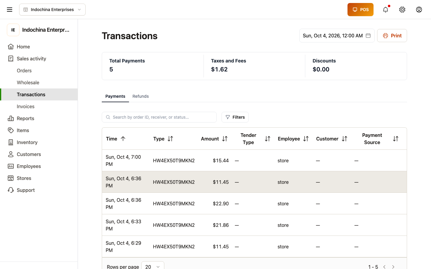Sort by Payment Source column icon
The height and width of the screenshot is (269, 431).
click(x=396, y=139)
